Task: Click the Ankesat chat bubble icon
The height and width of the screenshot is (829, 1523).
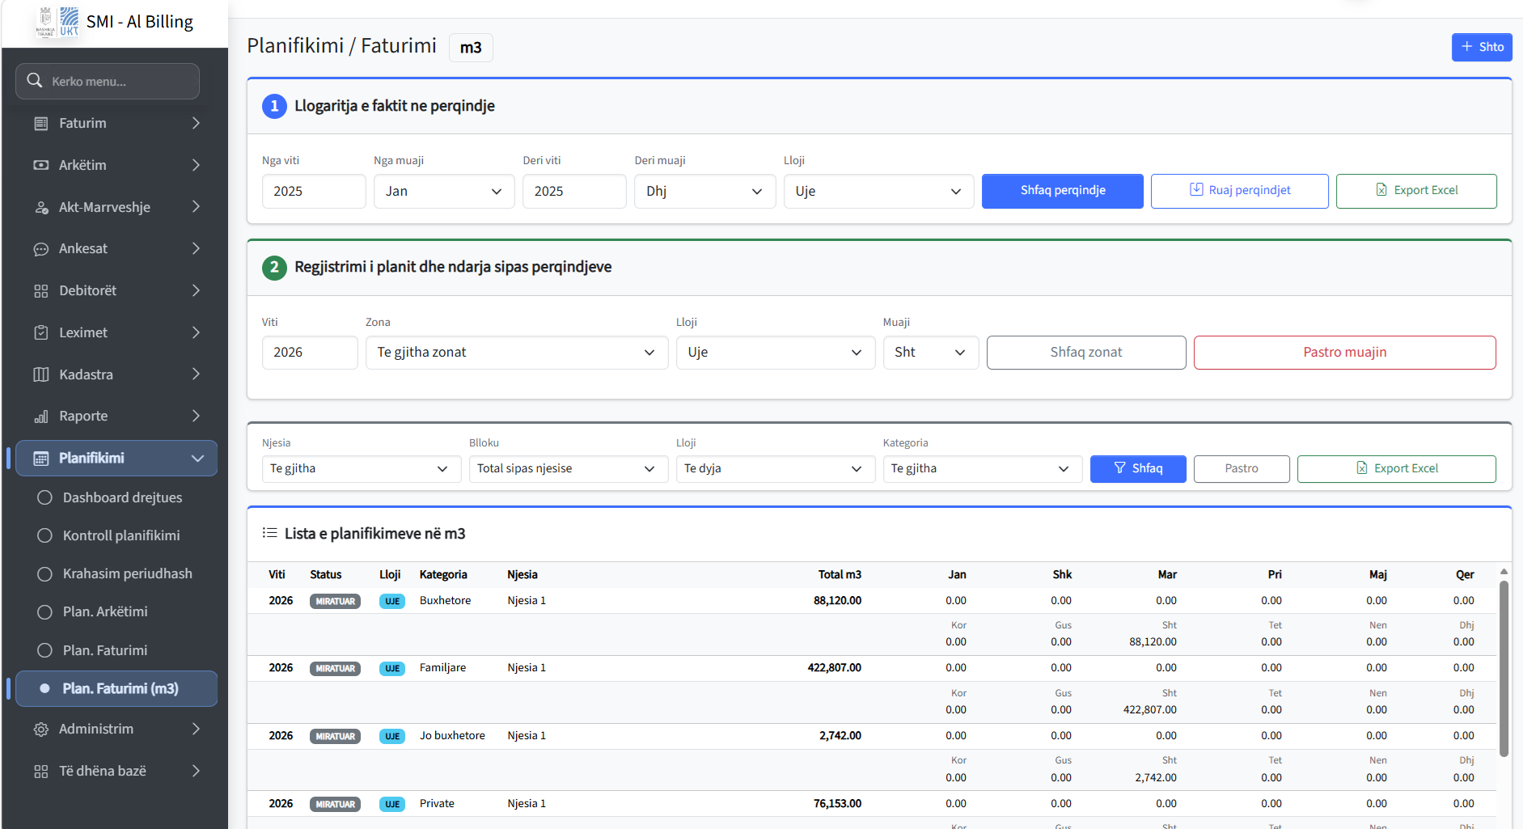Action: tap(41, 249)
